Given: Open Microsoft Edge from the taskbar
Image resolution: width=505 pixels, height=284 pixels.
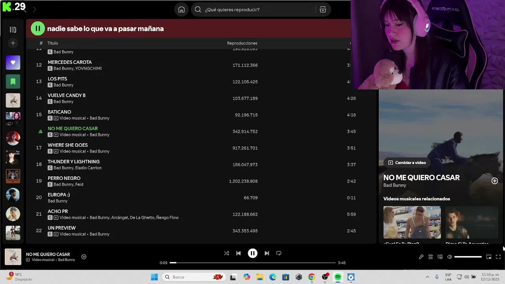Looking at the screenshot, I should pos(273,277).
